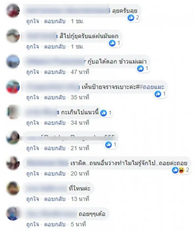Click the like reaction icon on "สิไปกู้ยุครับแต่ฝนมันตก" comment

coord(112,43)
